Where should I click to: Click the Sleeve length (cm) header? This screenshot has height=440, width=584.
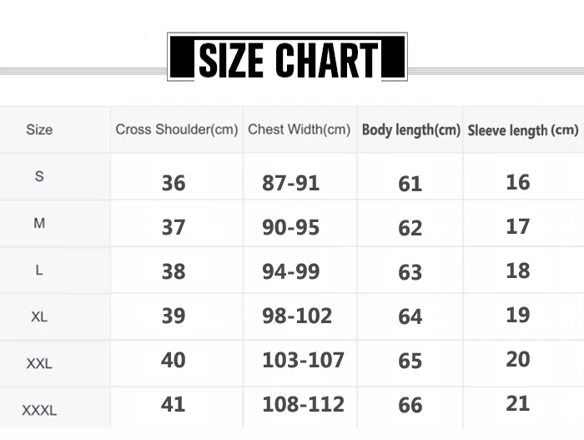pyautogui.click(x=522, y=130)
